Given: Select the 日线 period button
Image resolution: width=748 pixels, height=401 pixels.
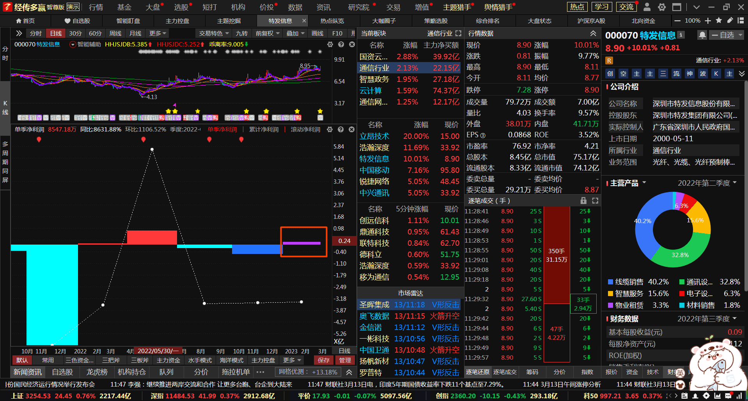Looking at the screenshot, I should tap(56, 34).
